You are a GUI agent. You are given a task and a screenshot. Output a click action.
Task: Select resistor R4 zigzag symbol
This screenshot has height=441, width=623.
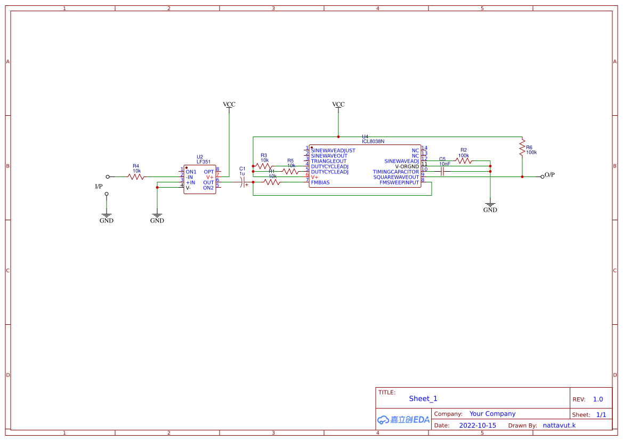136,177
